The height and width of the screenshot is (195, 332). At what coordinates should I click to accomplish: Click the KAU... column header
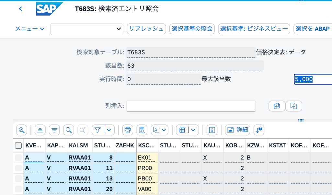[212, 145]
